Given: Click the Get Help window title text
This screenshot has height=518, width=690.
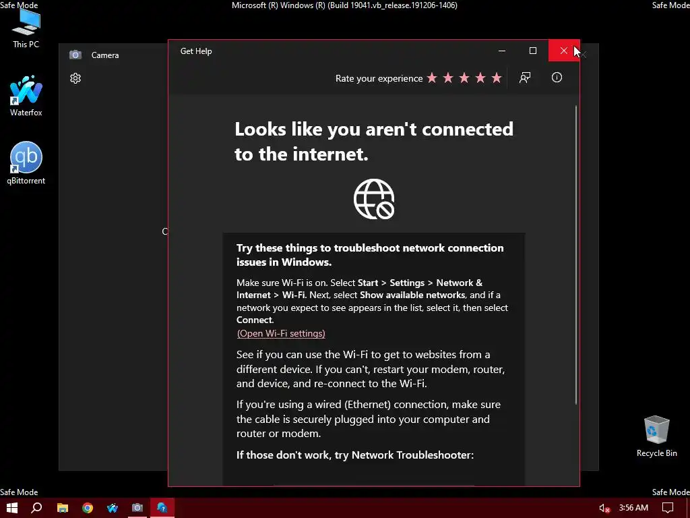Looking at the screenshot, I should tap(196, 51).
